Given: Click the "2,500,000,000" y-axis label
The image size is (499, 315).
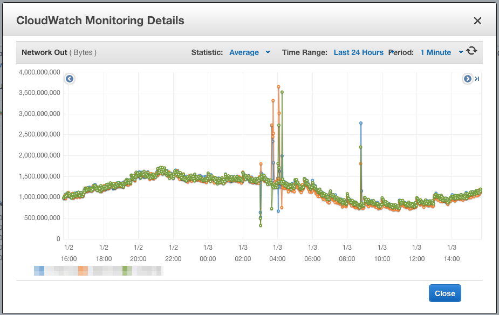Looking at the screenshot, I should [39, 134].
